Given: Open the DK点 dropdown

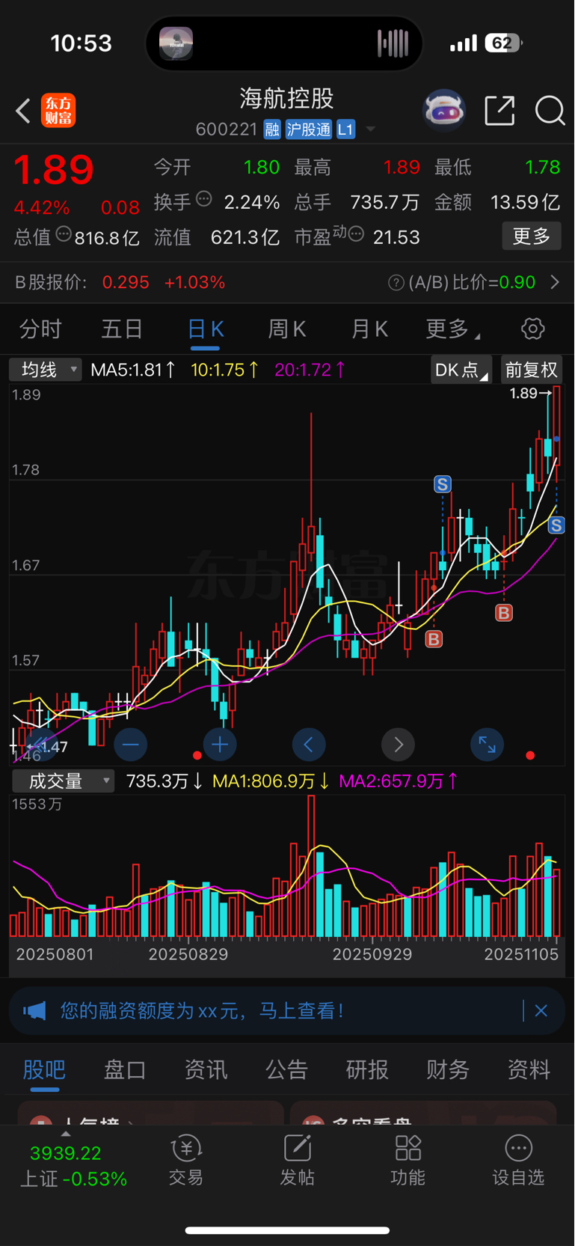Looking at the screenshot, I should tap(461, 370).
